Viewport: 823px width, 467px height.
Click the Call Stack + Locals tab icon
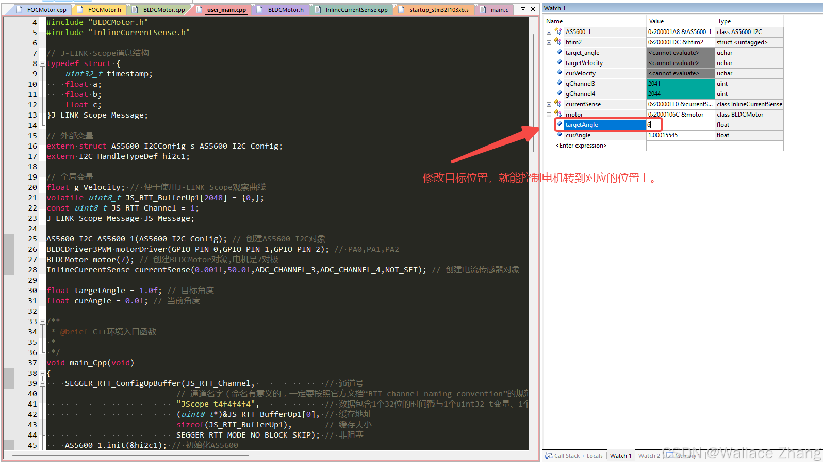[x=549, y=456]
